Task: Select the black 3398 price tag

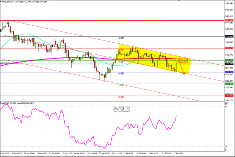Action: point(229,36)
